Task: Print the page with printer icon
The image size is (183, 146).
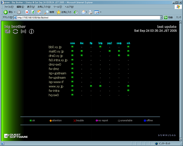Action: point(90,12)
